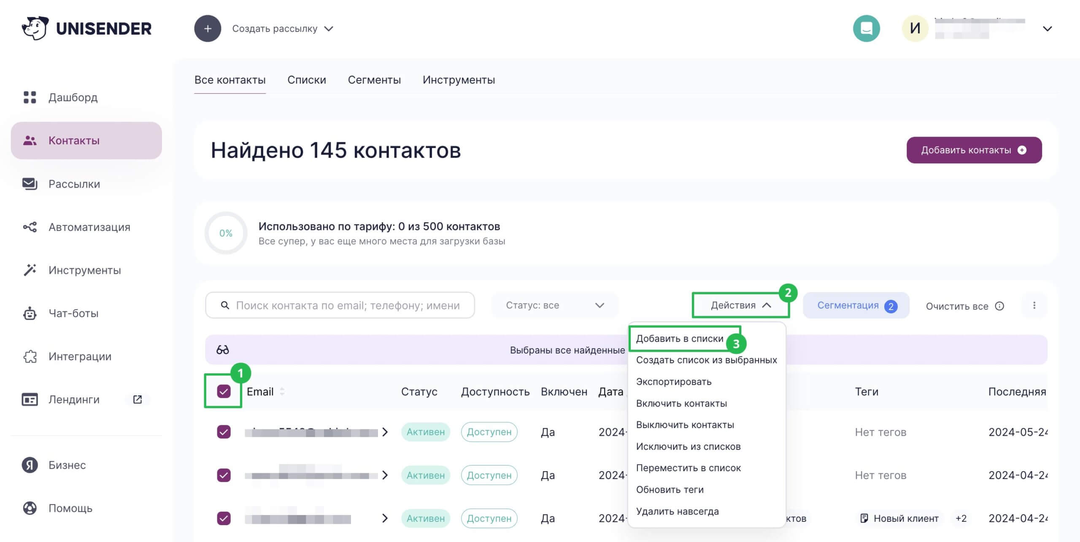Click the Теги column header
The height and width of the screenshot is (542, 1080).
click(867, 391)
